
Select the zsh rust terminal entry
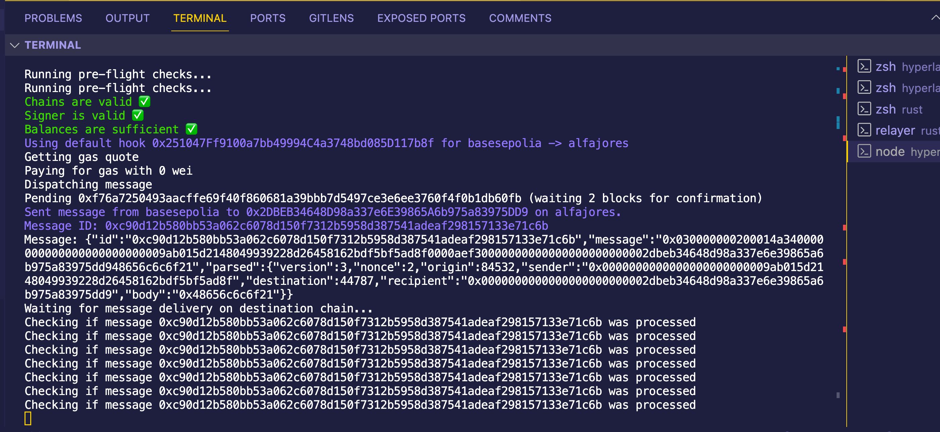pos(894,109)
